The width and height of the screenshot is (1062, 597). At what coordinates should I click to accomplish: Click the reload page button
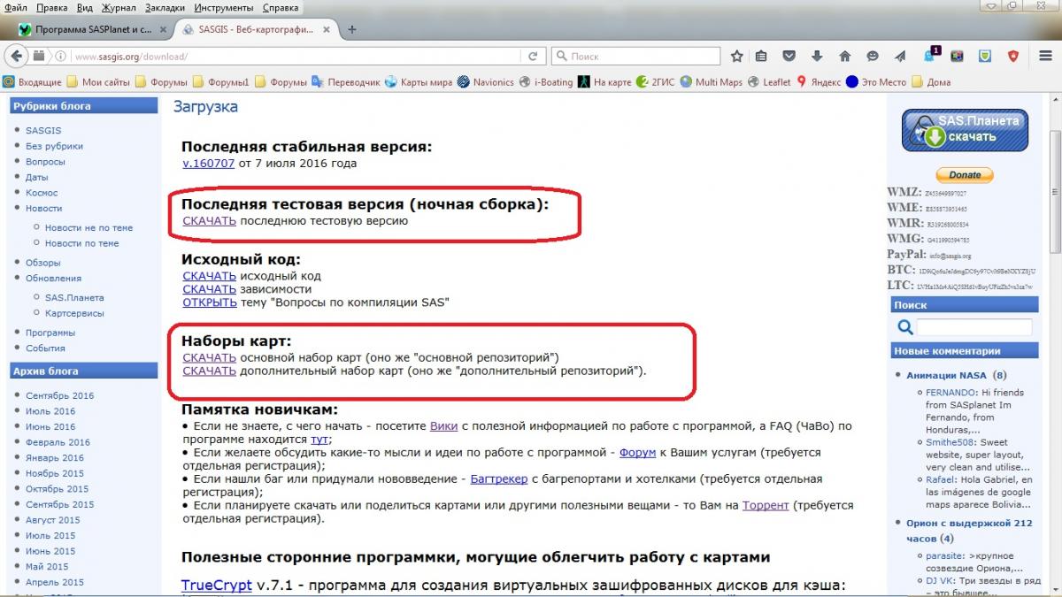(x=532, y=56)
